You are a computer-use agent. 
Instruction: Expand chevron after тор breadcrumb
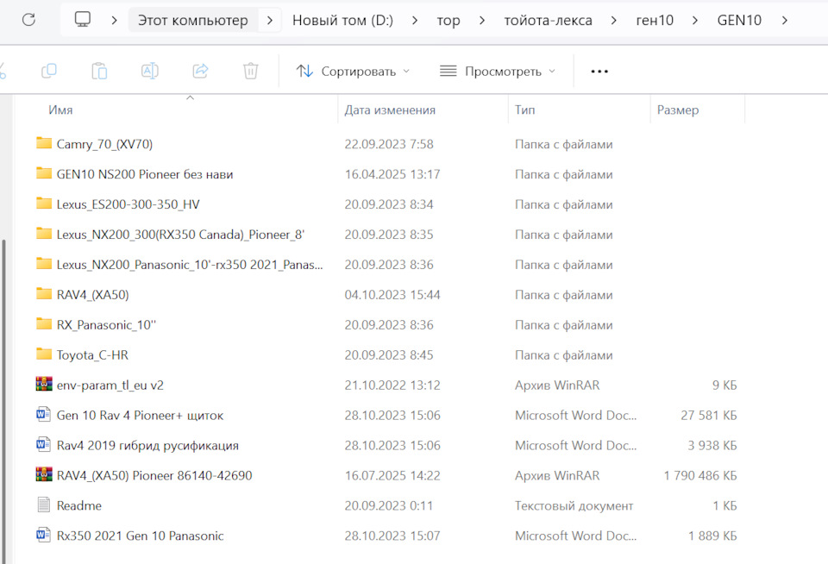[x=481, y=21]
